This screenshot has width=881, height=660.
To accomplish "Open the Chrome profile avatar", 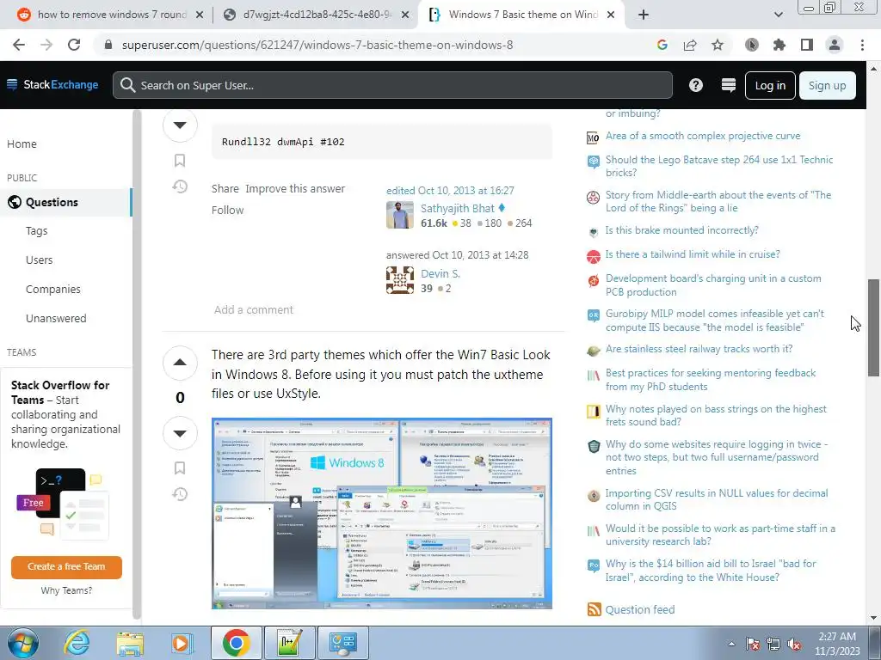I will coord(835,45).
